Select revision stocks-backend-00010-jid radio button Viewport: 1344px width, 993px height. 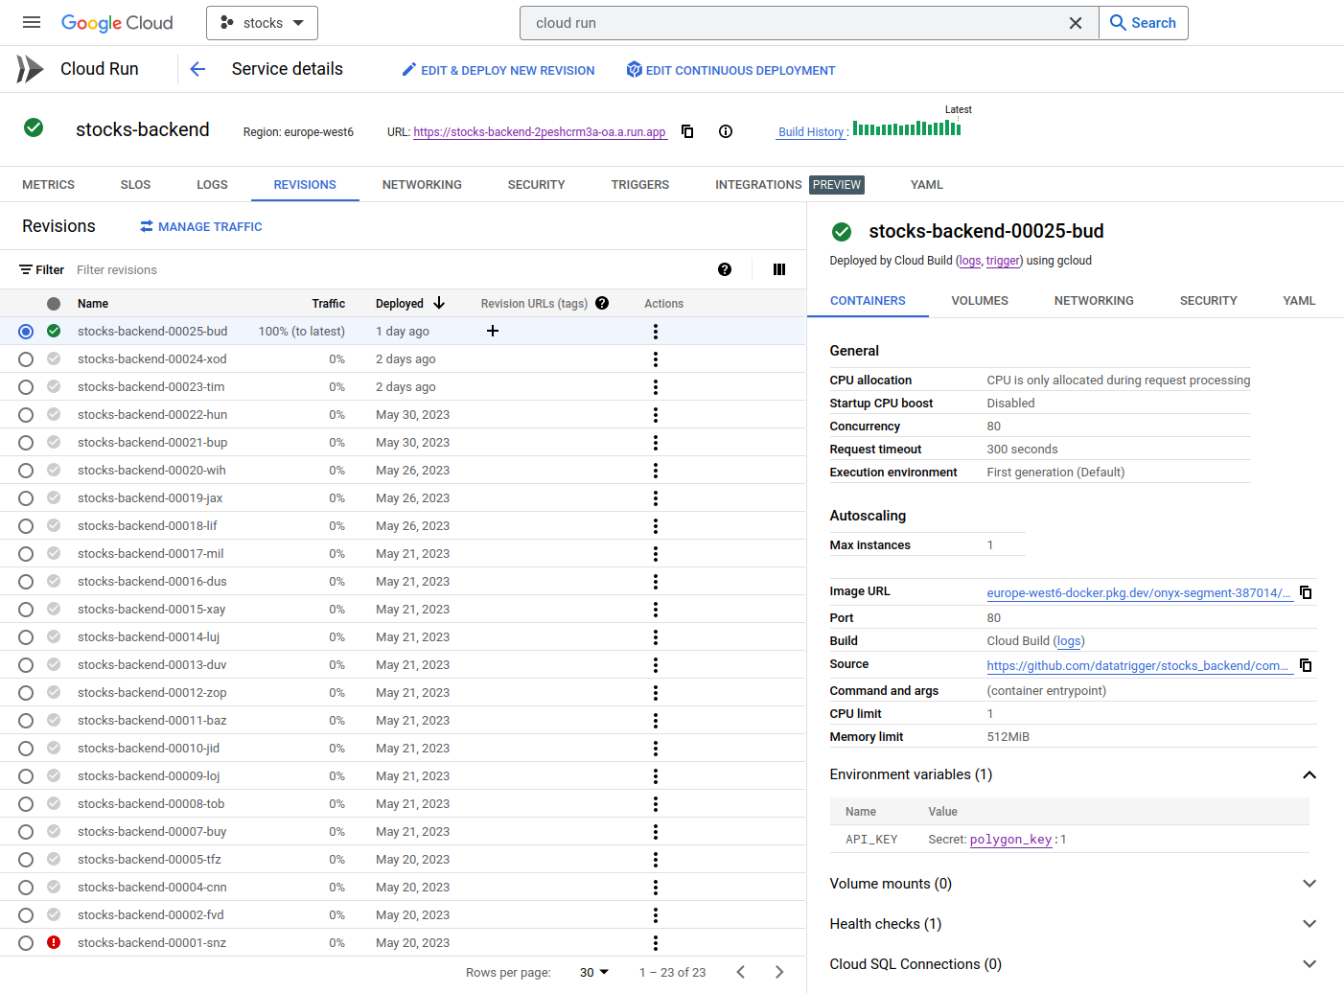[x=26, y=749]
